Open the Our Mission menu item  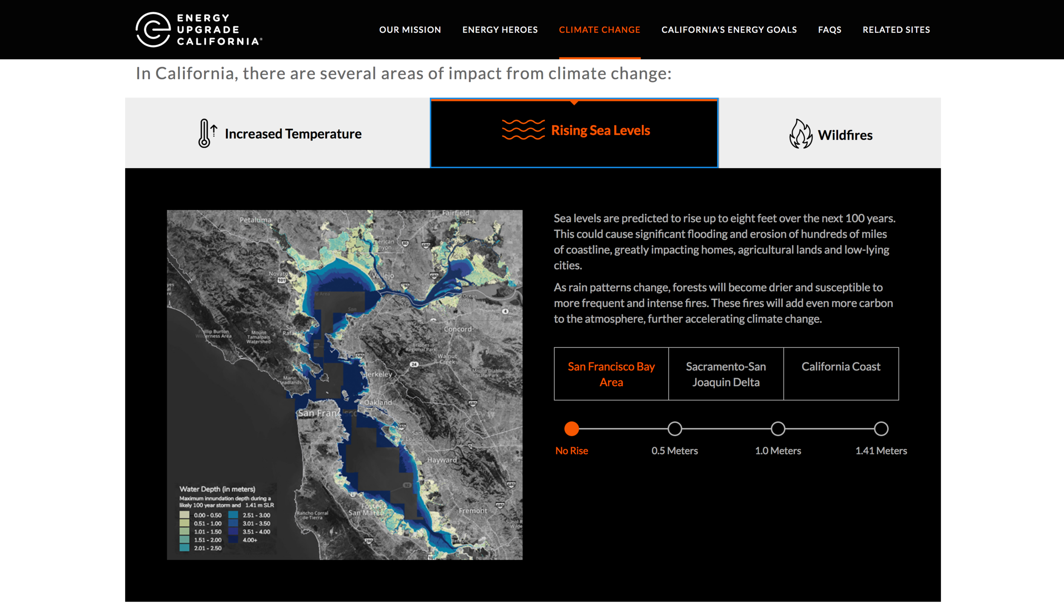point(410,30)
